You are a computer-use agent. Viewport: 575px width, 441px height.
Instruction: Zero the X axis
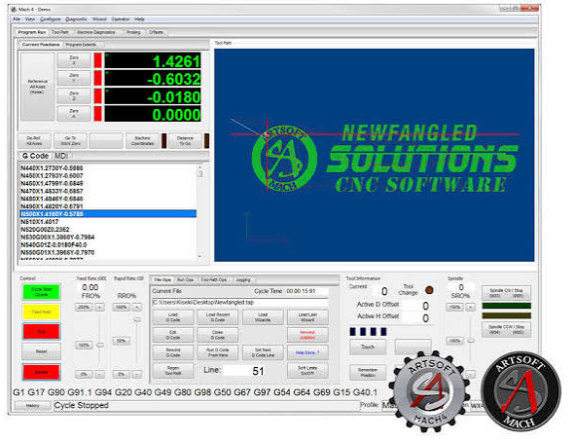click(x=74, y=60)
